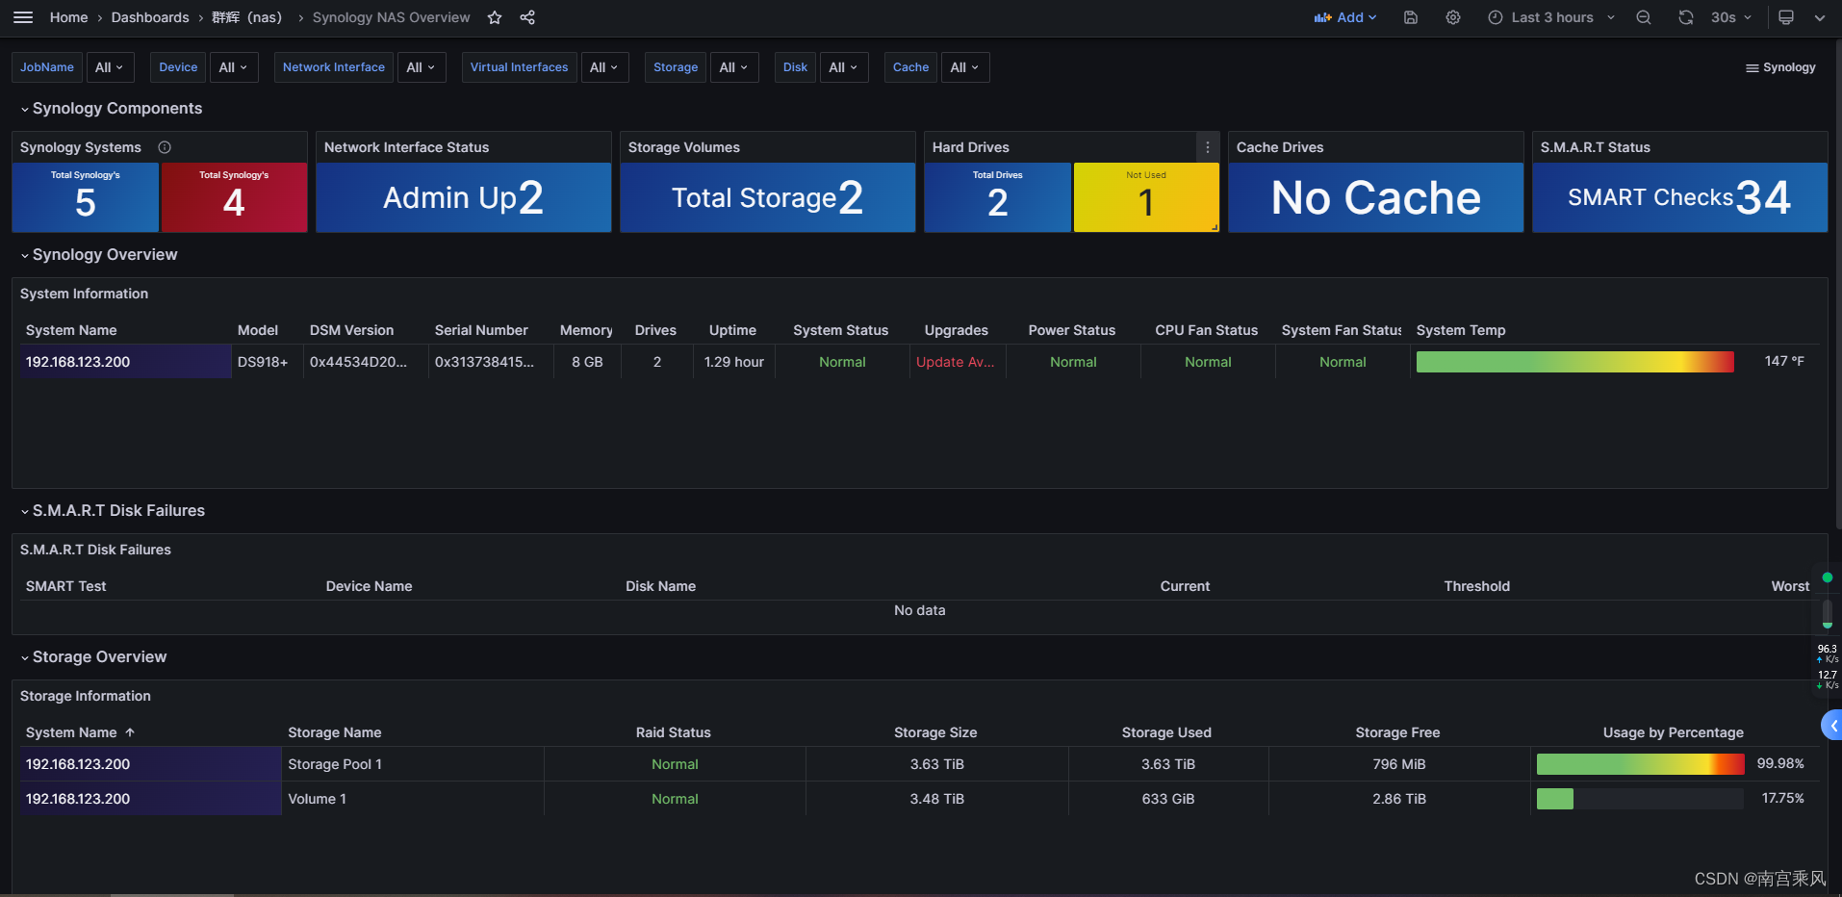Click the System Temp gradient gauge bar

(x=1575, y=362)
